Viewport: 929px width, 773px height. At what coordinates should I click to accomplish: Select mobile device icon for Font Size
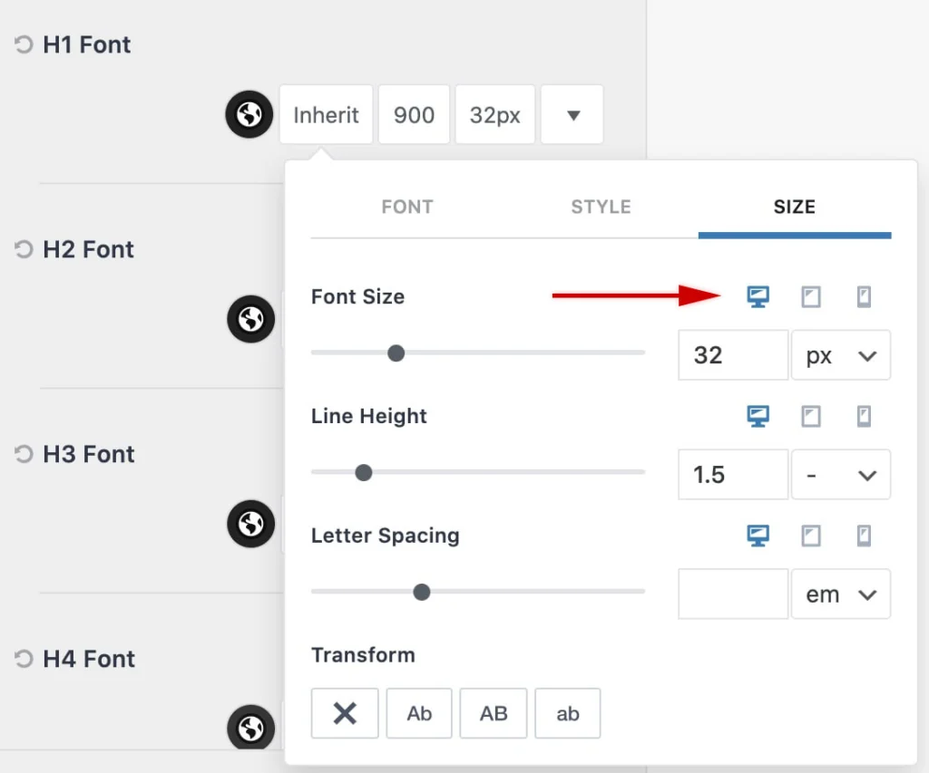tap(864, 296)
